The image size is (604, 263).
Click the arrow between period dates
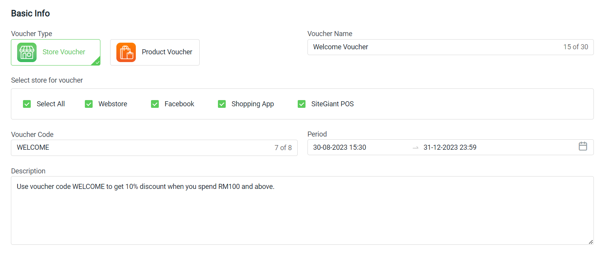(x=416, y=147)
